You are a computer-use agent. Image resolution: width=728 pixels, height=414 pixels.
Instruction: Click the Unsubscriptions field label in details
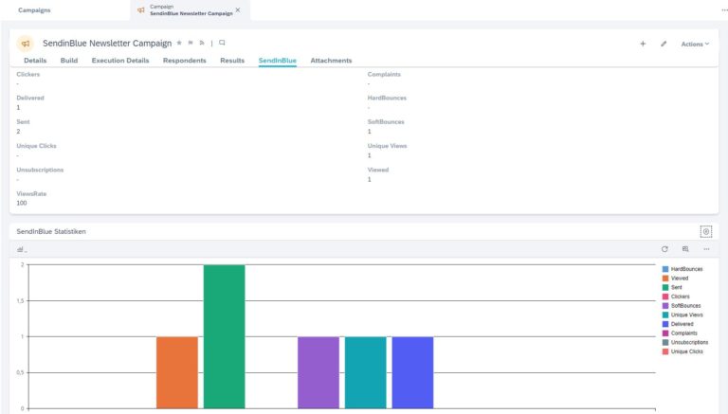pos(40,170)
